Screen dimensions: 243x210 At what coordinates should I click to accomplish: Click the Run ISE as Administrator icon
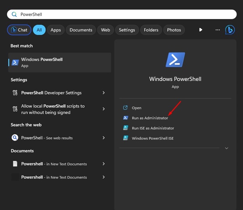[x=126, y=128]
